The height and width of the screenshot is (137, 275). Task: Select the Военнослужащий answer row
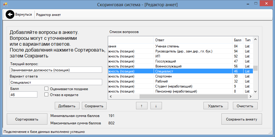click(180, 66)
